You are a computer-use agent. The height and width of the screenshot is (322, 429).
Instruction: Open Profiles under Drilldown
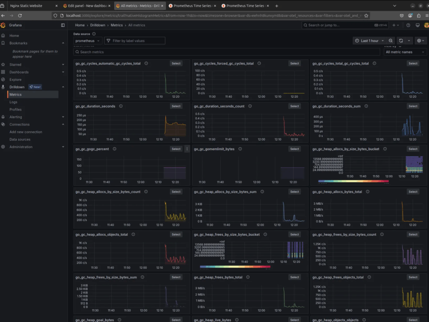[16, 109]
